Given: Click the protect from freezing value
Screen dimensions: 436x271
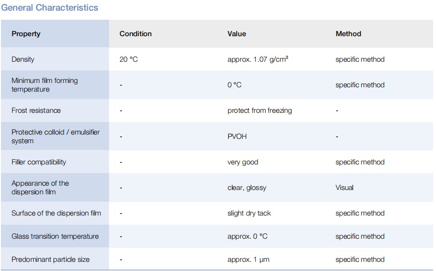Looking at the screenshot, I should (x=259, y=110).
